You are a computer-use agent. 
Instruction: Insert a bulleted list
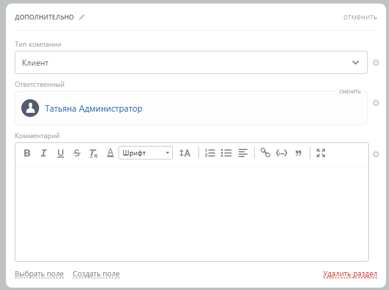pyautogui.click(x=226, y=153)
